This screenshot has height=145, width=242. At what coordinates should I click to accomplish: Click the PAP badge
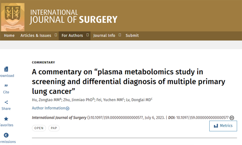click(54, 128)
